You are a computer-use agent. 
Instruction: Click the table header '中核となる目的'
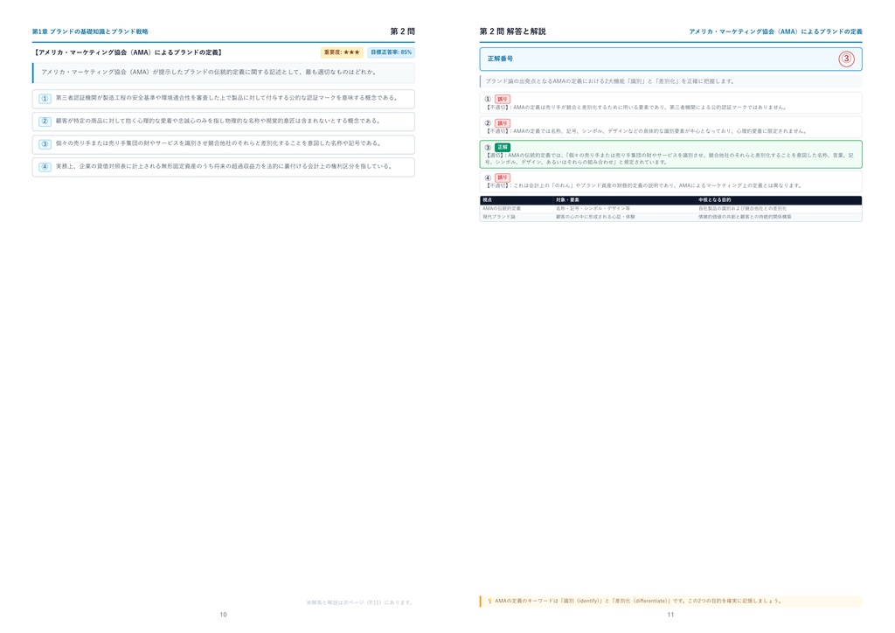point(715,200)
